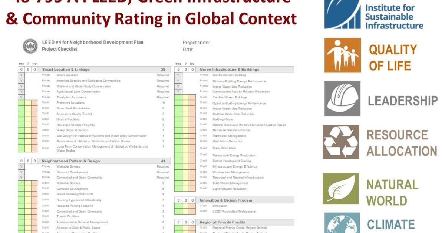Select the Natural World leaf icon
Screen dimensions: 445x233
tap(340, 188)
